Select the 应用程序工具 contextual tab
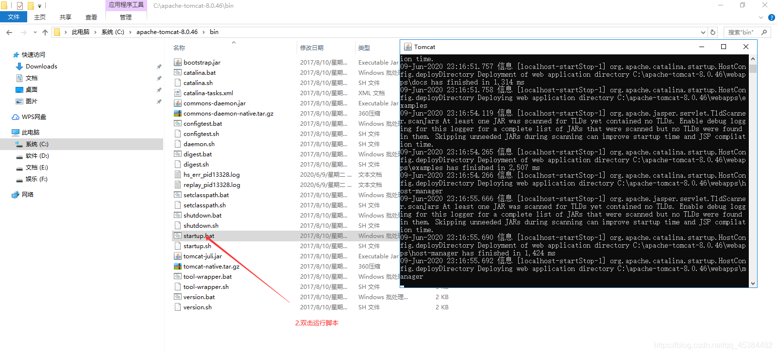Image resolution: width=777 pixels, height=354 pixels. (126, 5)
